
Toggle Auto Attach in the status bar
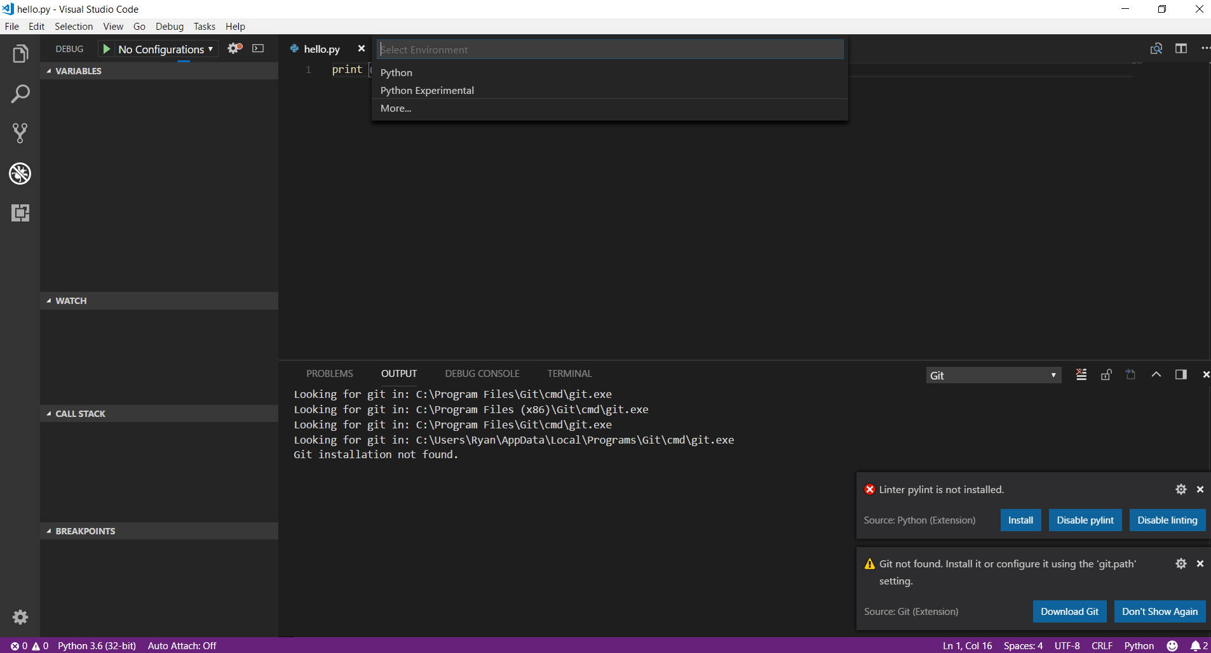pos(182,645)
